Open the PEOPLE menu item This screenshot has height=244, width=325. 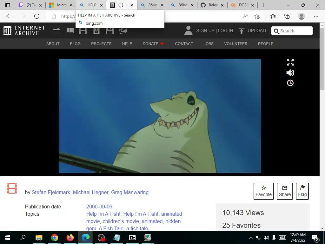[266, 44]
